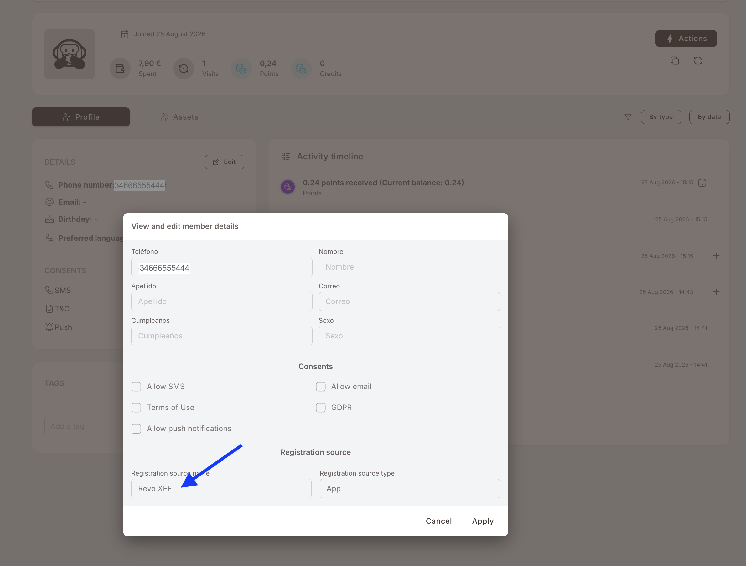Click the phone number value in Details

click(x=140, y=185)
